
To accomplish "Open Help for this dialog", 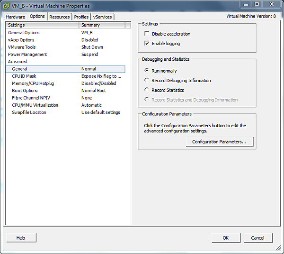I will [21, 238].
